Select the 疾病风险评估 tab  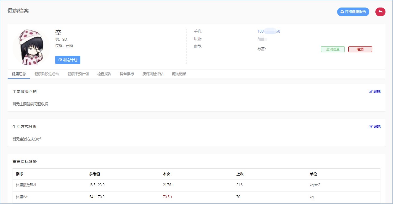point(153,74)
